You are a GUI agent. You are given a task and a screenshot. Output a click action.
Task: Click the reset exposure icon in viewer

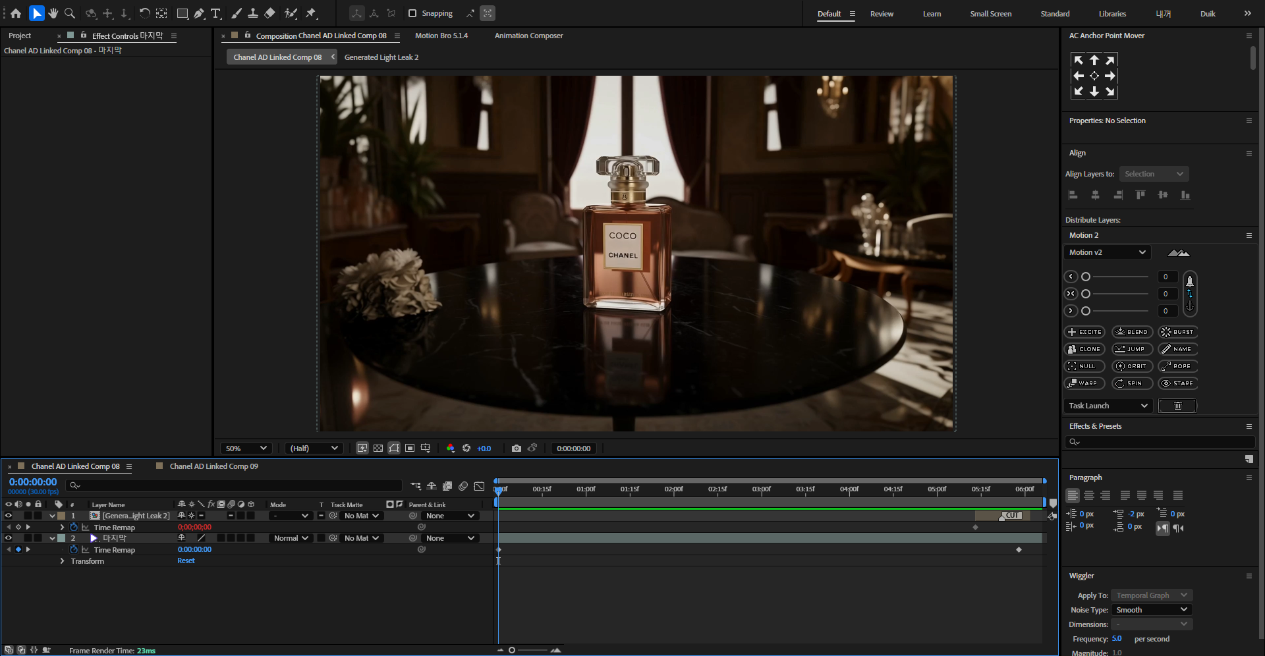(466, 449)
